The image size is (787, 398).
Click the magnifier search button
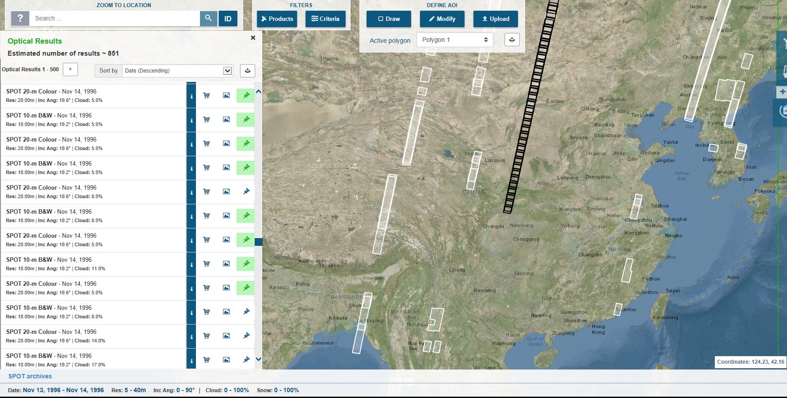tap(208, 19)
